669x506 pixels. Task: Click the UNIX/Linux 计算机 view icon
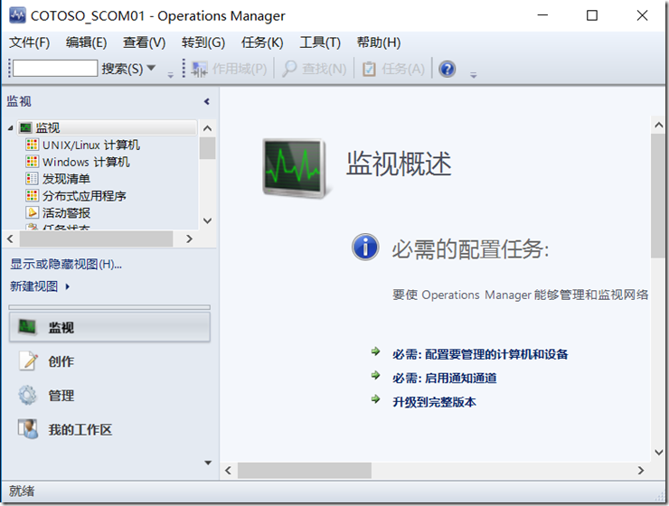pos(32,145)
